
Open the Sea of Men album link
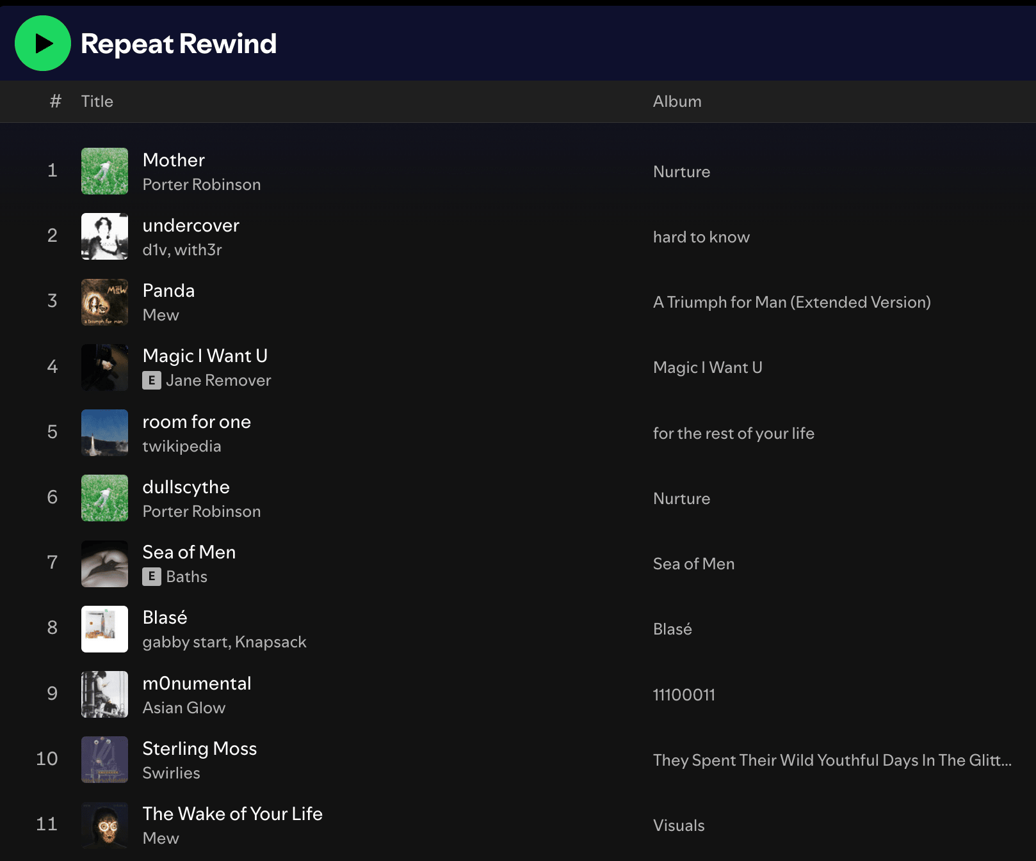click(x=693, y=564)
